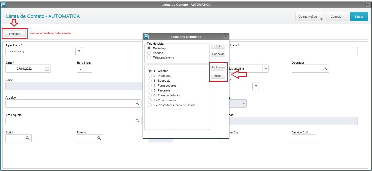Pick 4 - Fornecedores entity radio button
Image resolution: width=372 pixels, height=171 pixels.
pyautogui.click(x=150, y=85)
